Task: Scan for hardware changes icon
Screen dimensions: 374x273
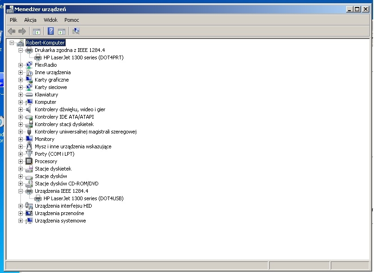Action: pyautogui.click(x=76, y=31)
